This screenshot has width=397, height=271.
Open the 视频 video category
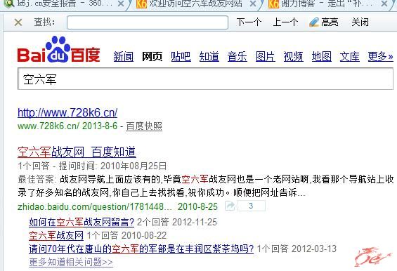tap(293, 56)
